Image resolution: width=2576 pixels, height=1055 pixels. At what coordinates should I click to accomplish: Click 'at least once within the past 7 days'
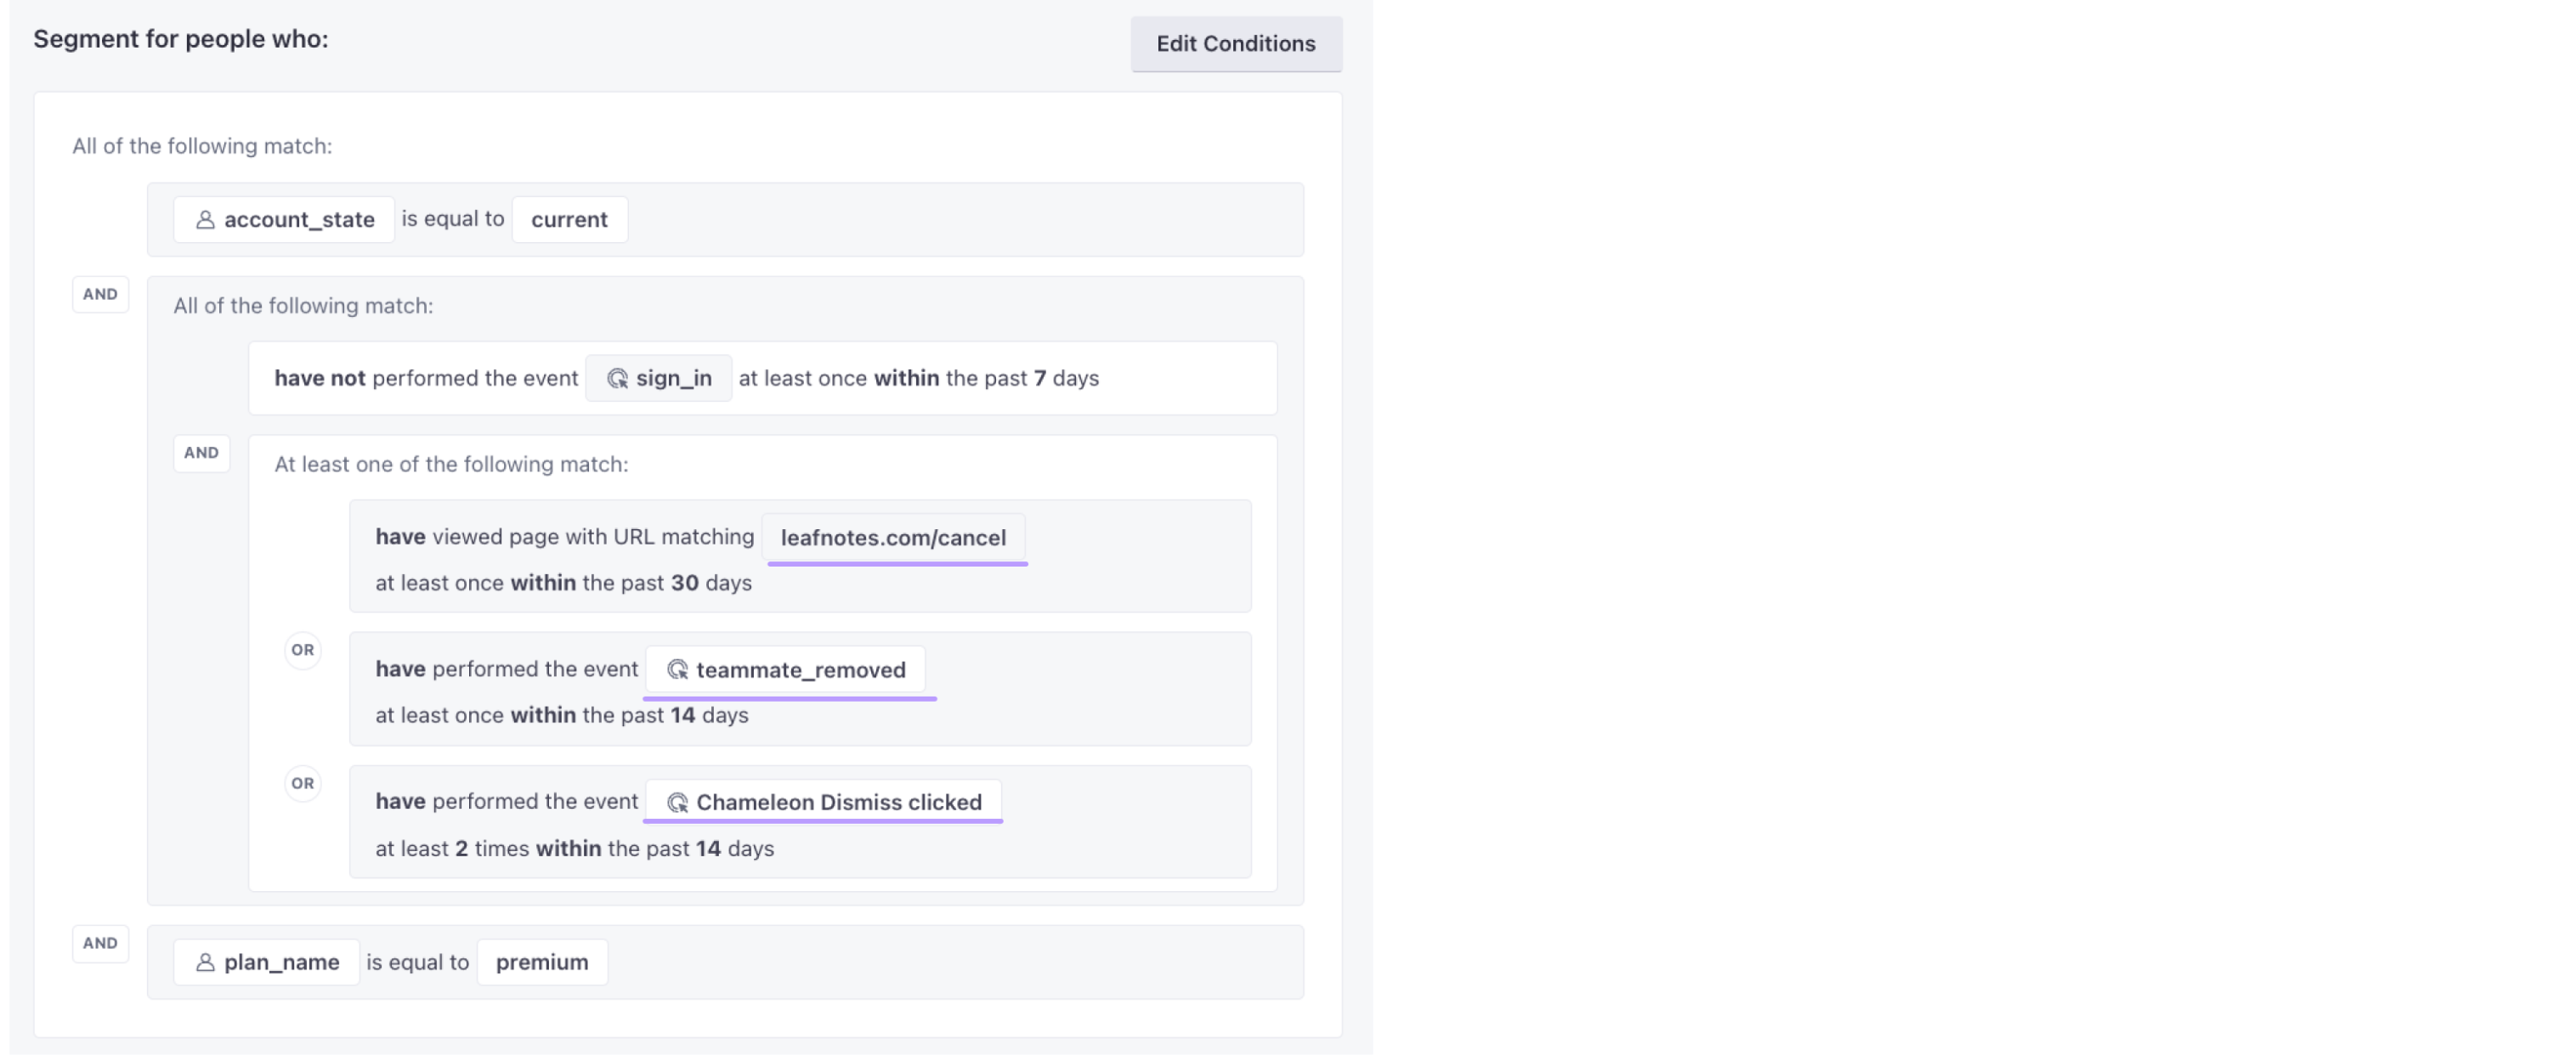(919, 379)
